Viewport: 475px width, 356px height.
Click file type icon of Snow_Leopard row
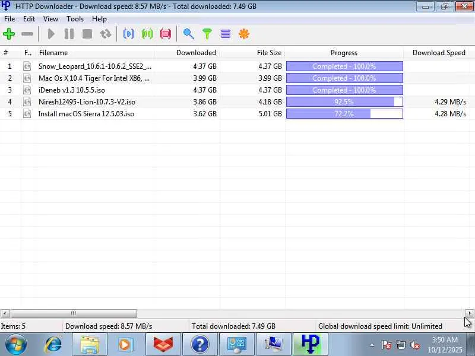point(27,66)
